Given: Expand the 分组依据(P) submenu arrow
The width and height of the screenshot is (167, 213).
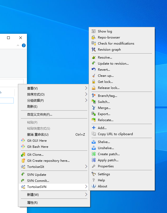Looking at the screenshot, I should pyautogui.click(x=86, y=100).
